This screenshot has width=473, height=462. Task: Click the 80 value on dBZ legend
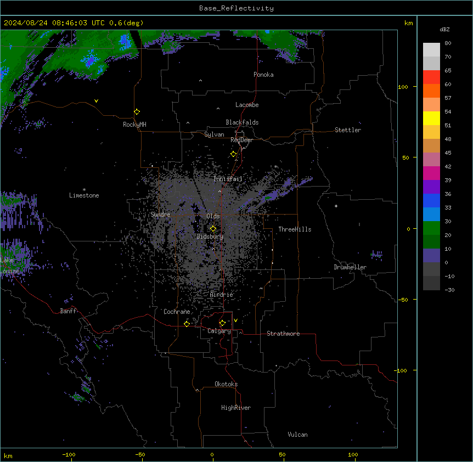click(448, 43)
